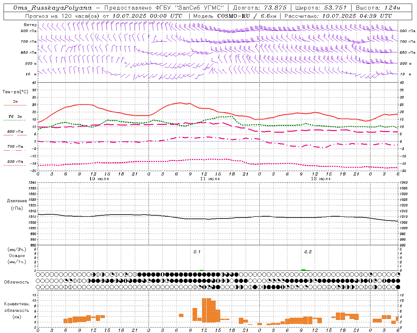This screenshot has height=333, width=417.
Task: Click computed time 10.07.2025 04:39 UTC
Action: (357, 16)
